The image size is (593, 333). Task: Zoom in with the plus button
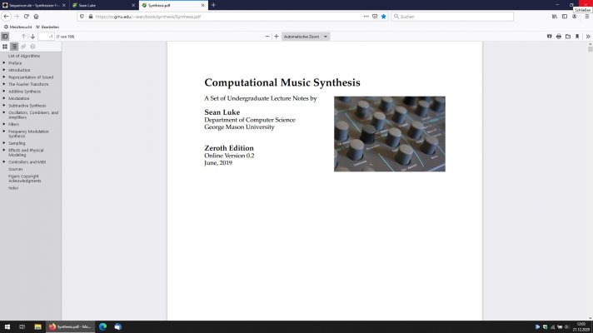pyautogui.click(x=277, y=37)
